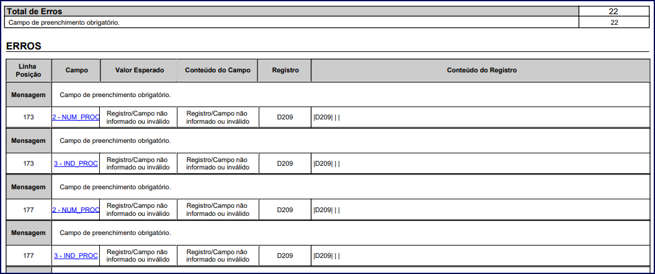Select the summary row 'Campo de preenchimento obrigatório.'
This screenshot has height=274, width=655.
click(x=292, y=22)
